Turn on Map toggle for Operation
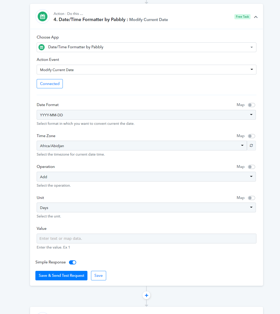This screenshot has width=280, height=314. (252, 167)
